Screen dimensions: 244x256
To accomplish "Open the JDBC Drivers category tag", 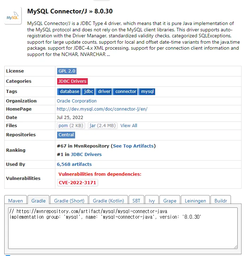I will tap(72, 81).
